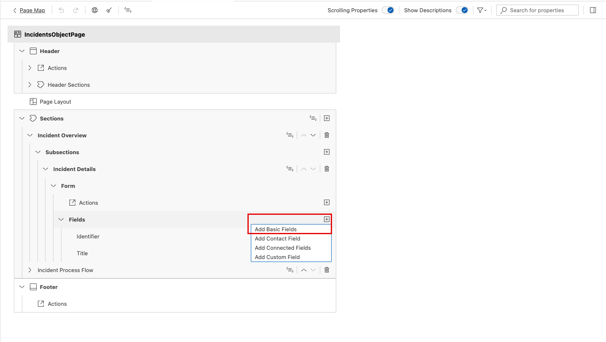Delete the Incident Details subsection
This screenshot has width=606, height=342.
point(327,169)
